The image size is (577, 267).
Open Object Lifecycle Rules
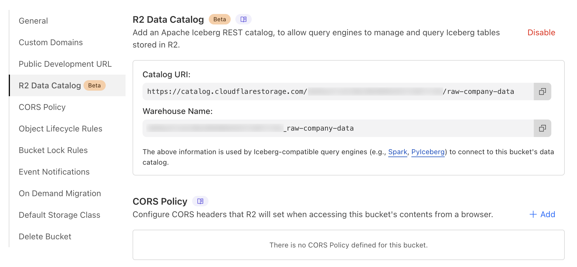click(60, 129)
